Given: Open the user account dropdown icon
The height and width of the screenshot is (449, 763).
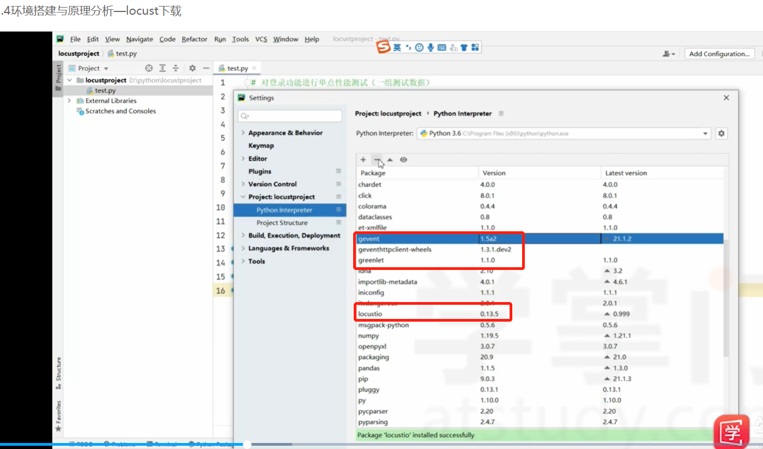Looking at the screenshot, I should coord(669,54).
